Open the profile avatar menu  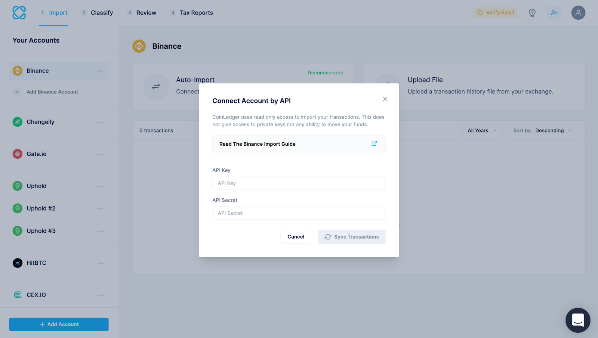tap(578, 13)
